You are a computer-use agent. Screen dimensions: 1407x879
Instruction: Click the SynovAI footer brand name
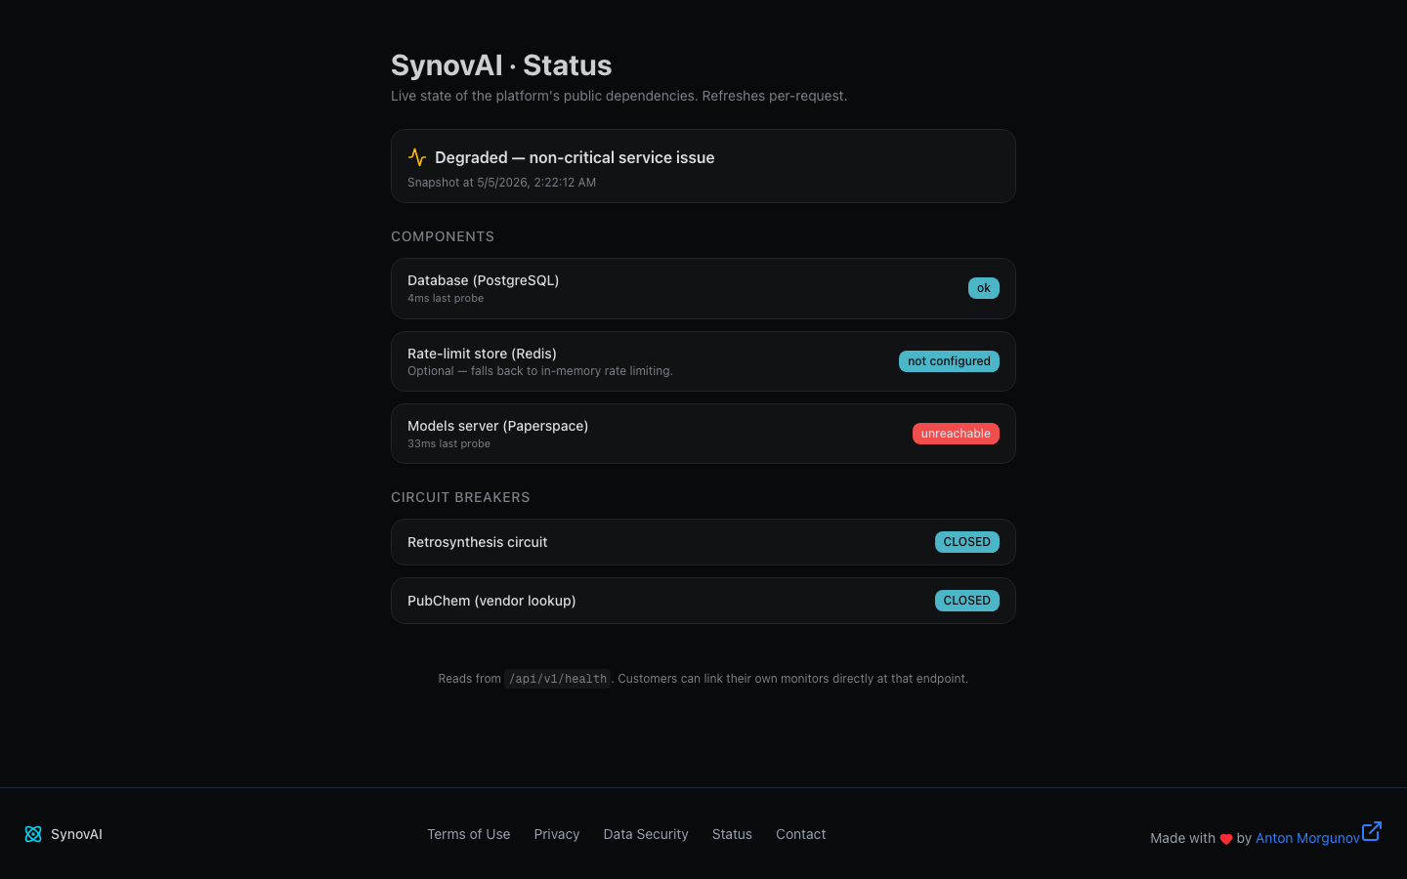tap(76, 834)
